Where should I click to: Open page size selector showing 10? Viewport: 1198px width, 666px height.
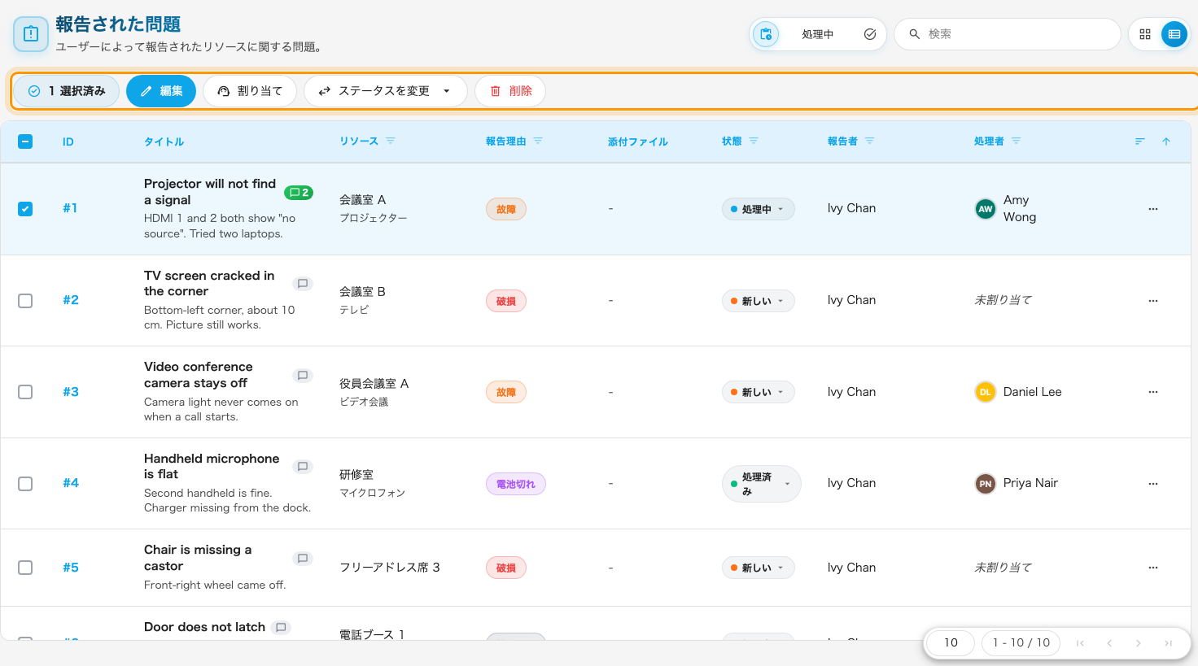coord(951,642)
